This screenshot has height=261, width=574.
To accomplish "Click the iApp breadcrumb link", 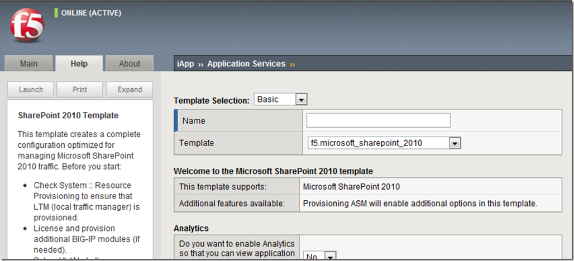I will tap(185, 64).
